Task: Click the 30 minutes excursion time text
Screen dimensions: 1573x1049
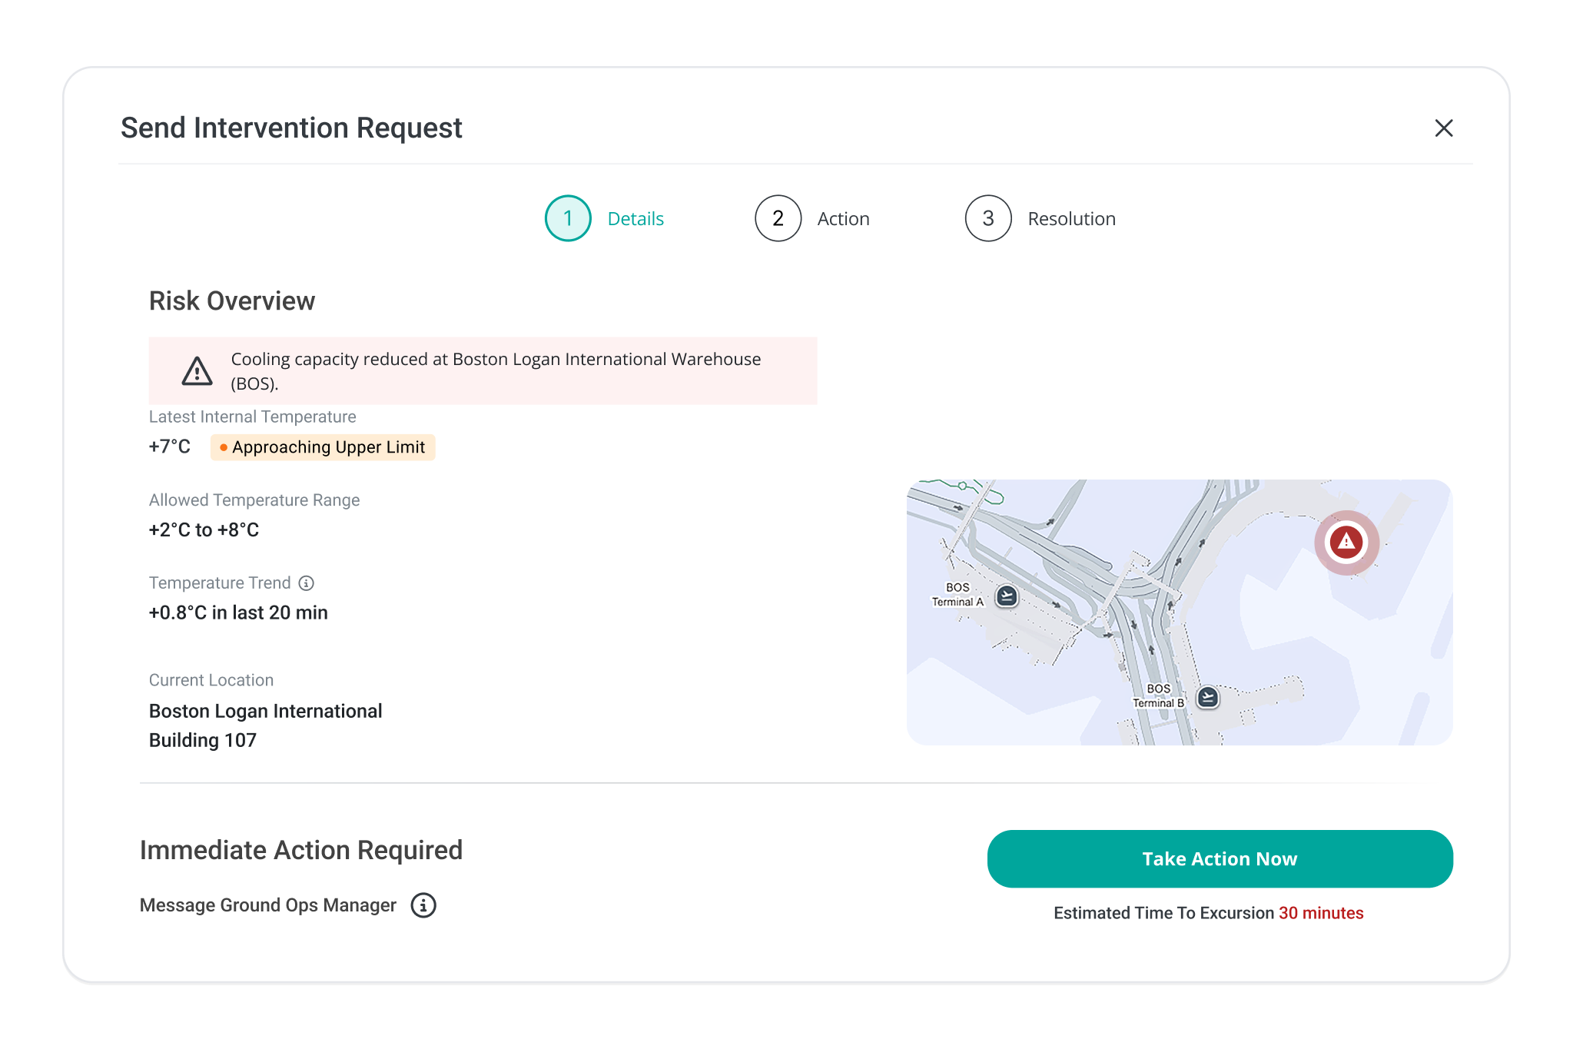Action: coord(1321,913)
